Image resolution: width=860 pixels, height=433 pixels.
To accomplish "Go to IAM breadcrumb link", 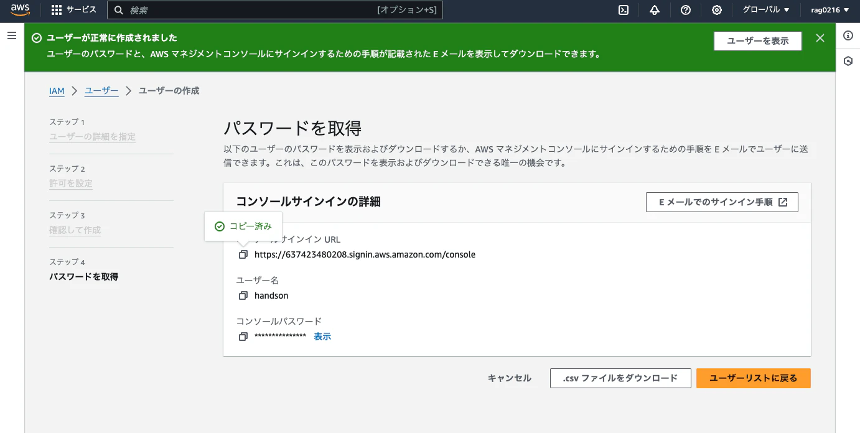I will click(57, 91).
